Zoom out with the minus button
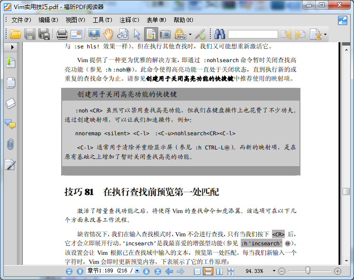This screenshot has height=280, width=354. point(281,271)
